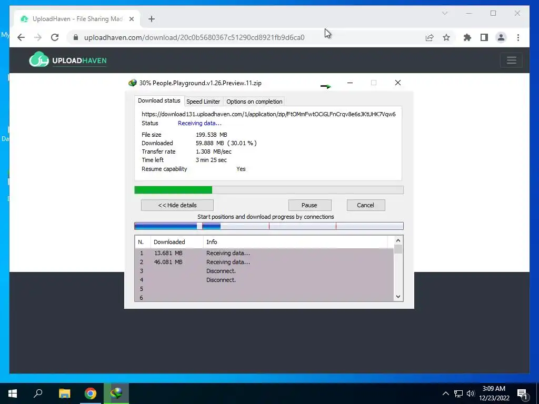Click the green download progress bar
539x404 pixels.
click(x=269, y=190)
